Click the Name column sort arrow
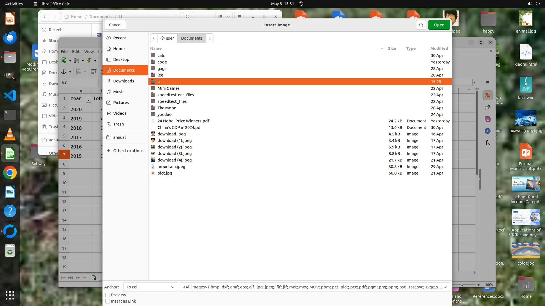The width and height of the screenshot is (545, 306). (x=382, y=48)
